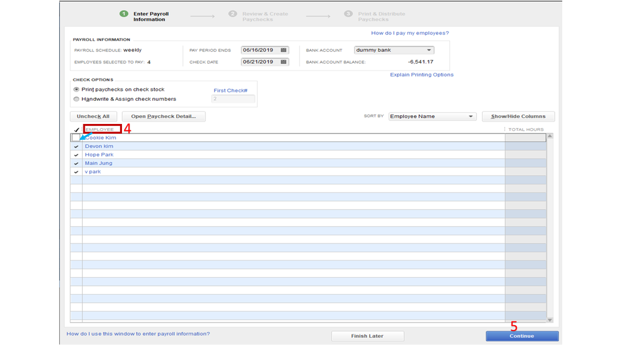Uncheck the Devon kim employee row

click(77, 146)
